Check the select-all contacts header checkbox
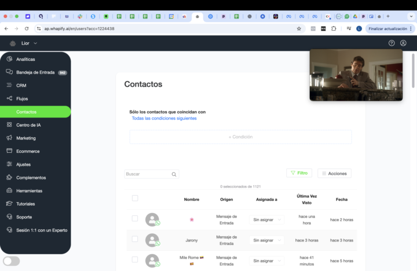The height and width of the screenshot is (271, 417). pos(135,199)
